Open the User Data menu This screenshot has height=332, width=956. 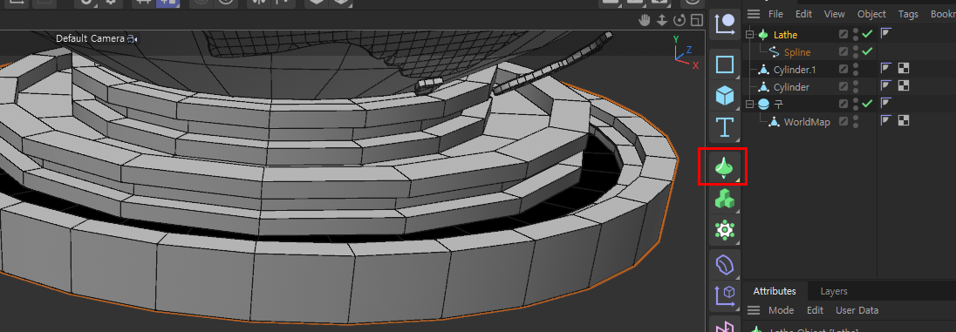857,310
